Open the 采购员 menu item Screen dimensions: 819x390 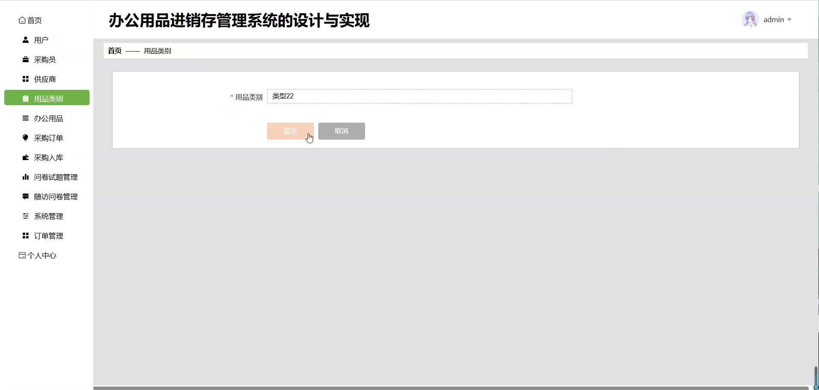[x=47, y=59]
